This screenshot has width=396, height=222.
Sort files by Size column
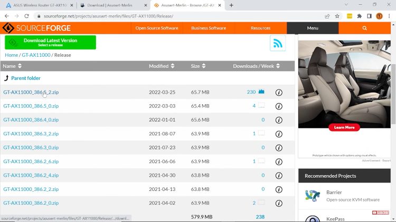(199, 66)
